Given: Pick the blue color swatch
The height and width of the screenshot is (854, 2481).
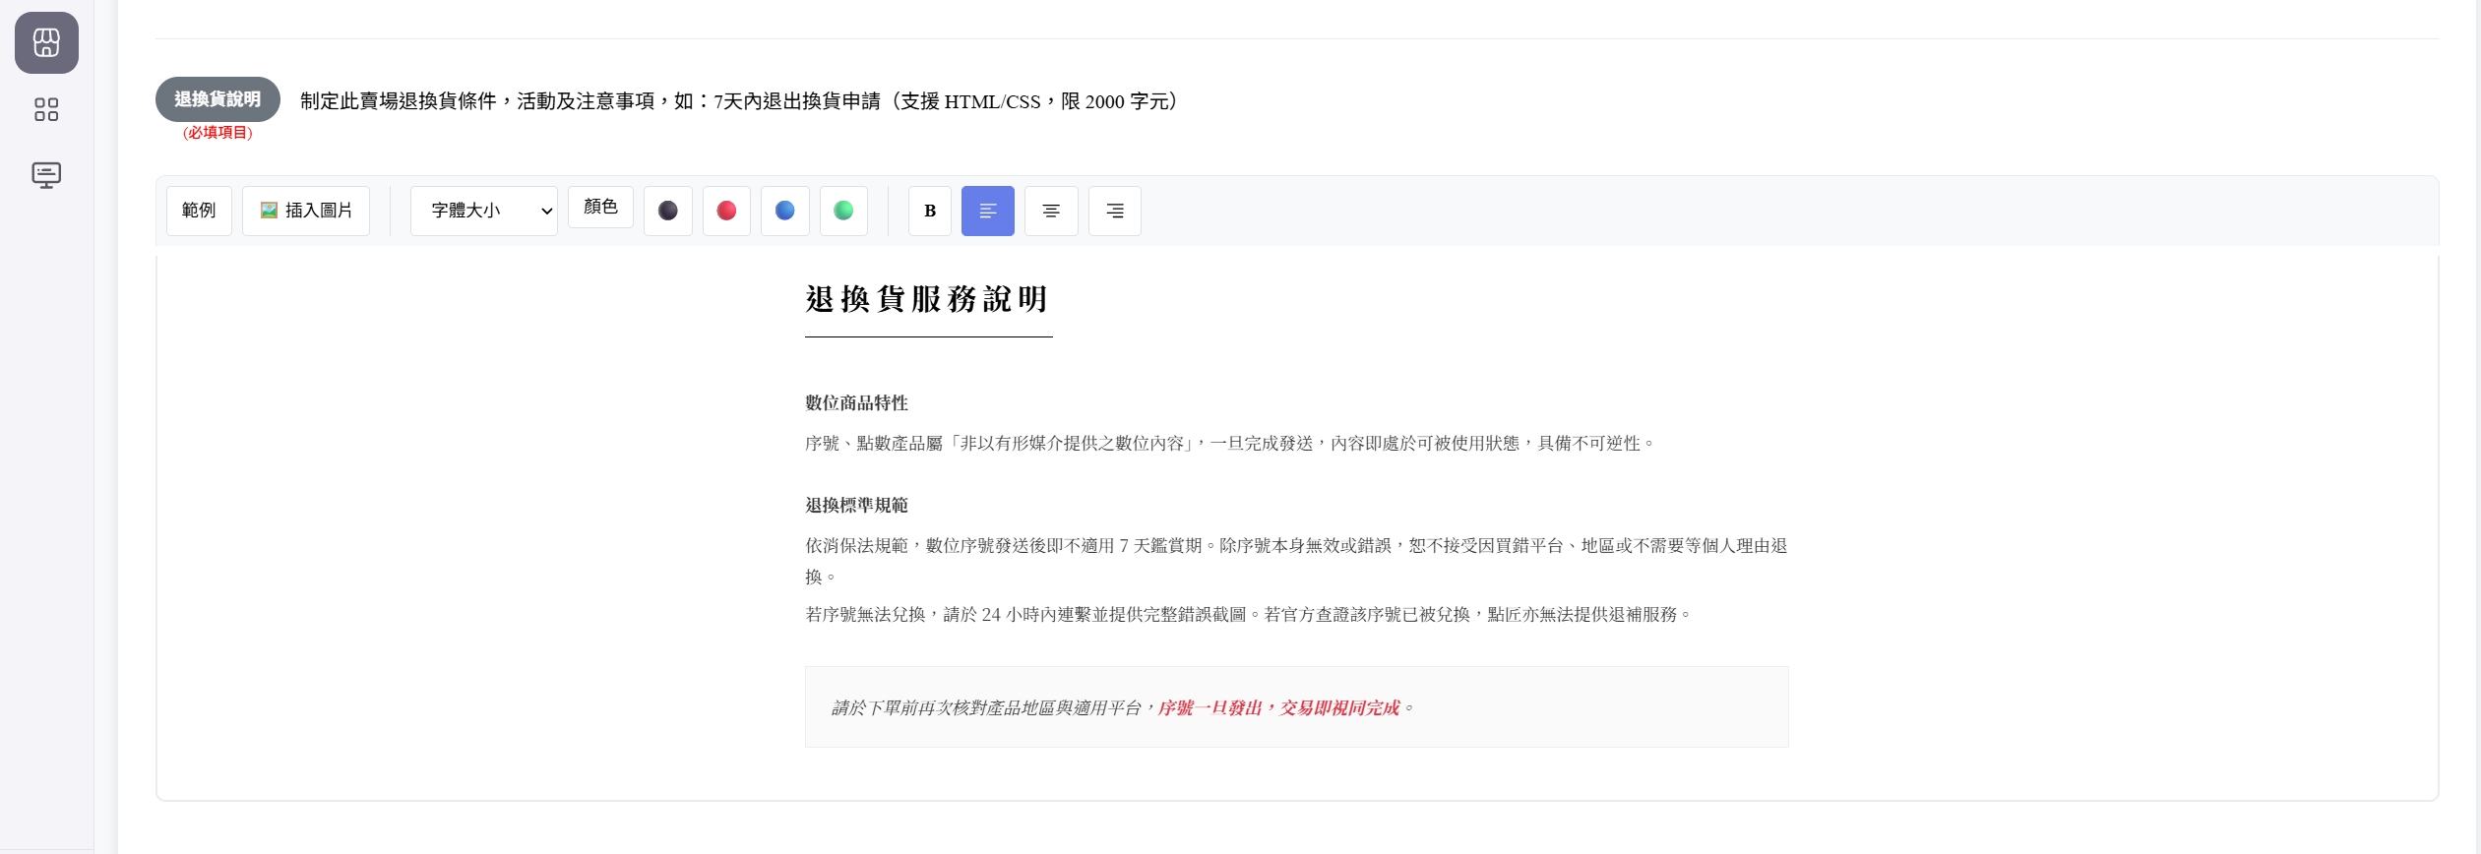Looking at the screenshot, I should pos(785,211).
